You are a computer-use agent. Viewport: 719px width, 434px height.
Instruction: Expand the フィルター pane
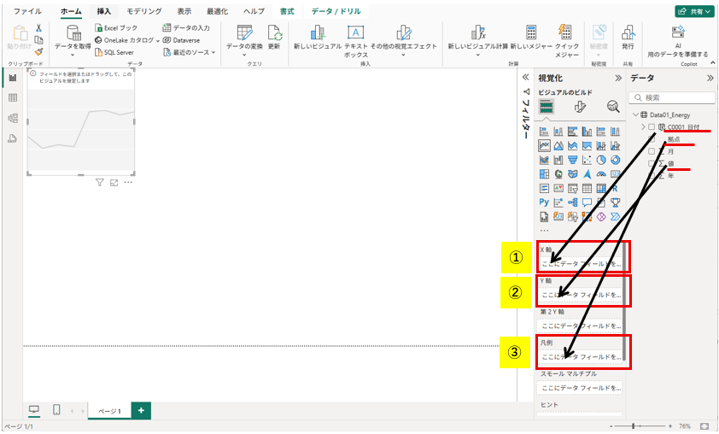tap(525, 77)
